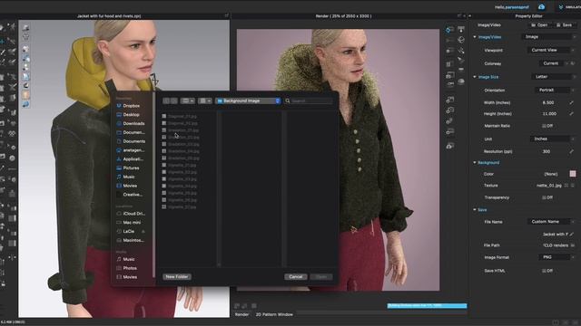The height and width of the screenshot is (326, 581).
Task: Click the render dome light icon
Action: pos(461,81)
